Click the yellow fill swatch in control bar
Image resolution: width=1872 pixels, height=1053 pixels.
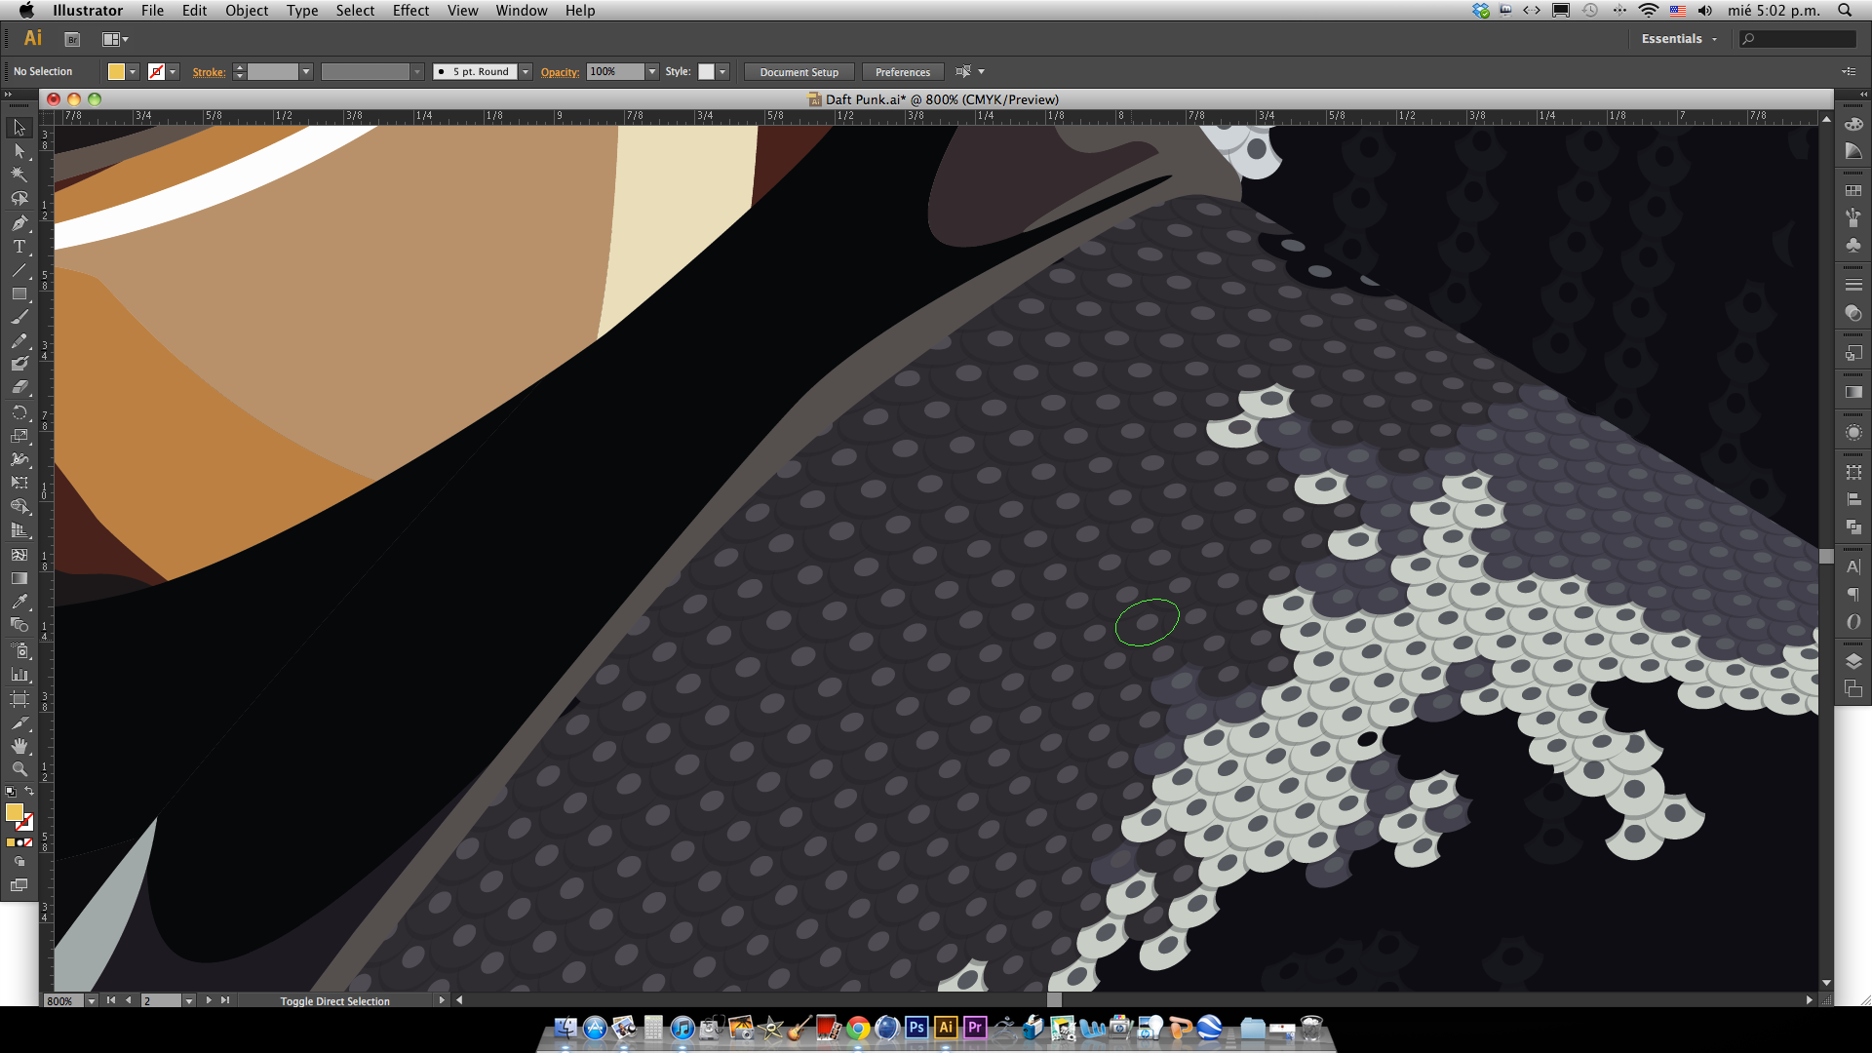[116, 72]
